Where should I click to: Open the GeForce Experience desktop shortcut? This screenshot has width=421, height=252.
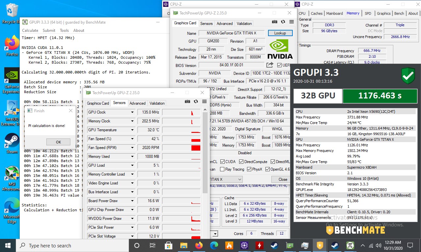[11, 81]
